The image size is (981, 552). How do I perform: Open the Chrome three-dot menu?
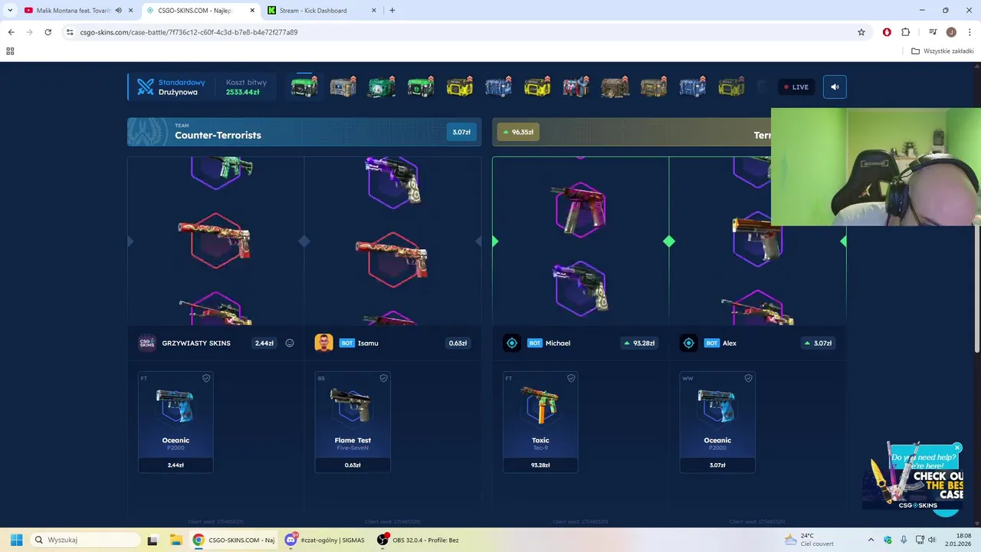(x=970, y=32)
